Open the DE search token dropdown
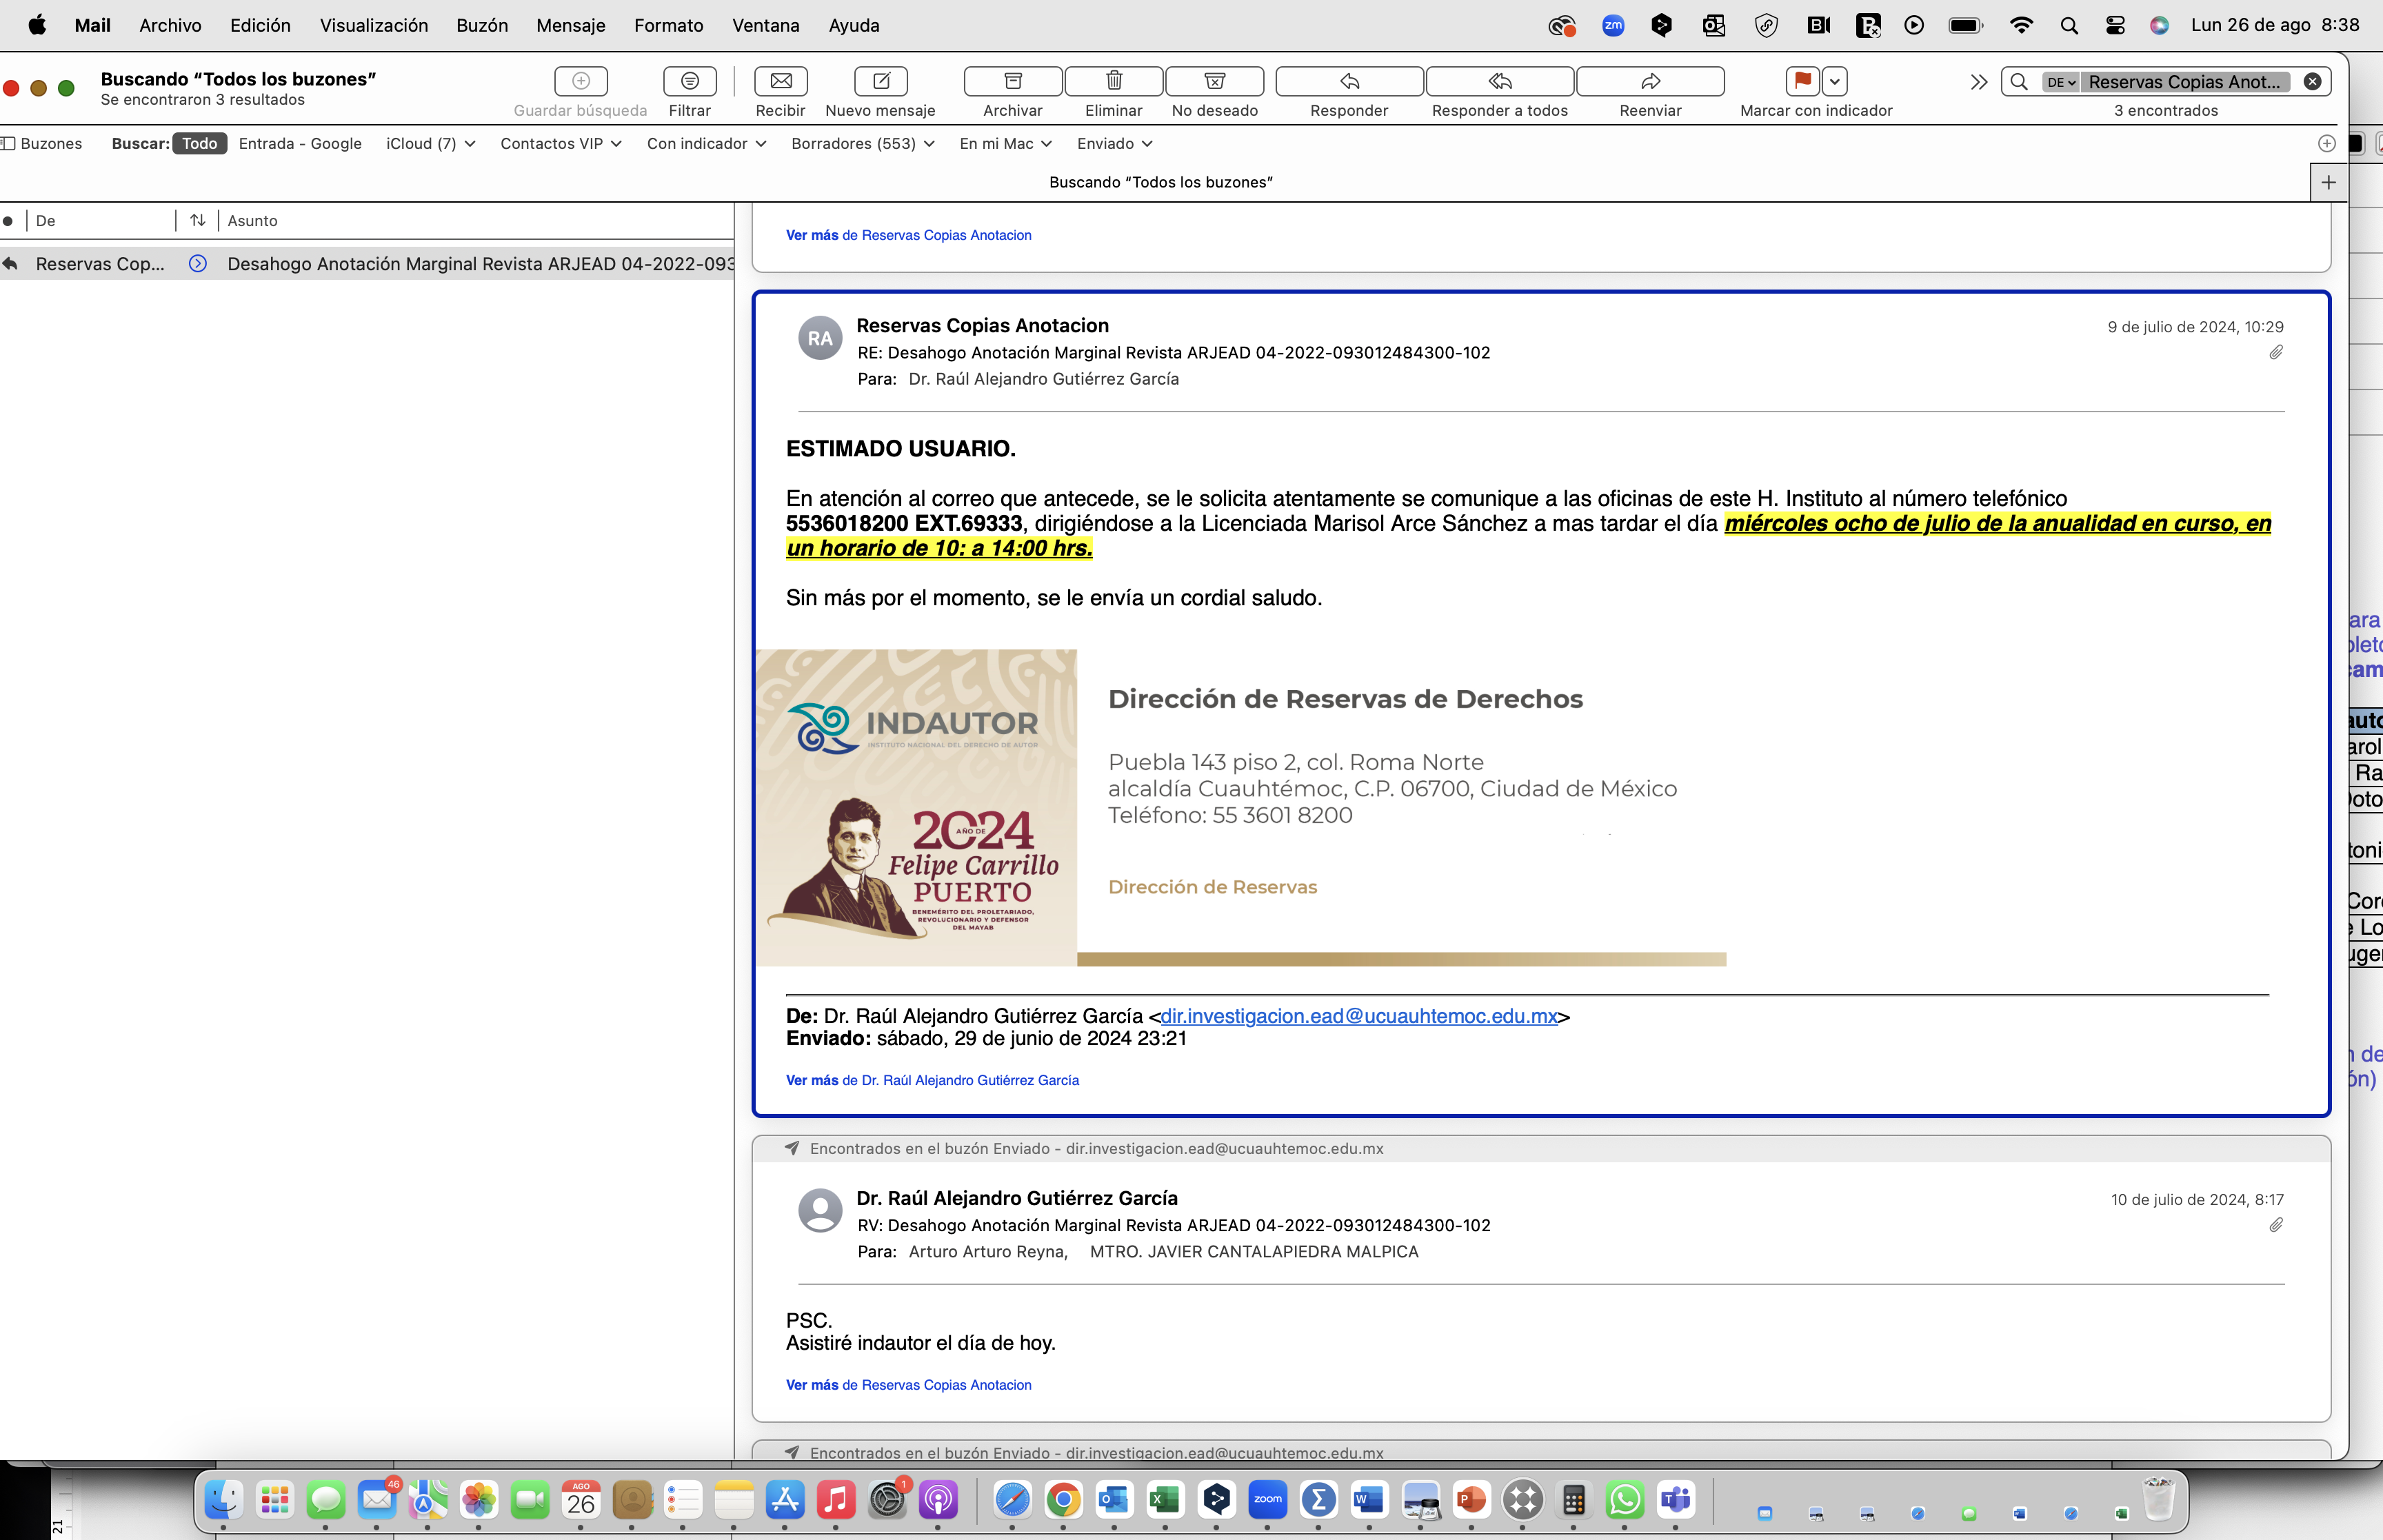The width and height of the screenshot is (2383, 1540). pos(2061,82)
